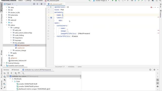
Task: Select Kubernetes_features.iml file
Action: (18, 61)
